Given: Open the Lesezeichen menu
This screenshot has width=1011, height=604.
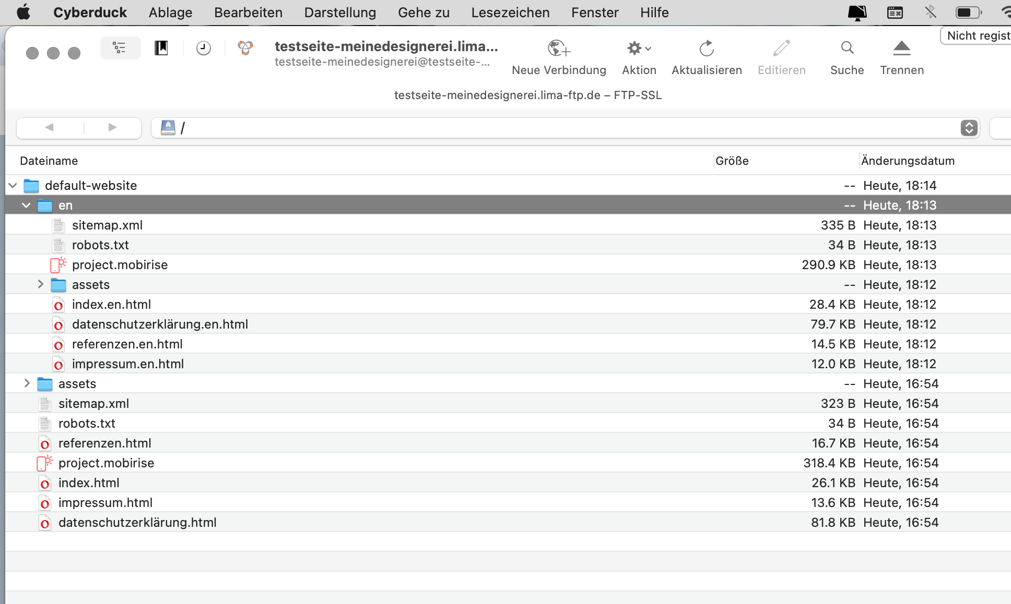Looking at the screenshot, I should pos(510,13).
